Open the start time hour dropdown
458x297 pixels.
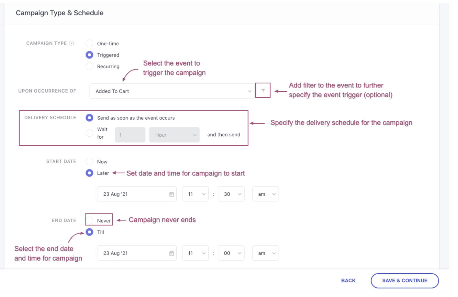click(195, 194)
